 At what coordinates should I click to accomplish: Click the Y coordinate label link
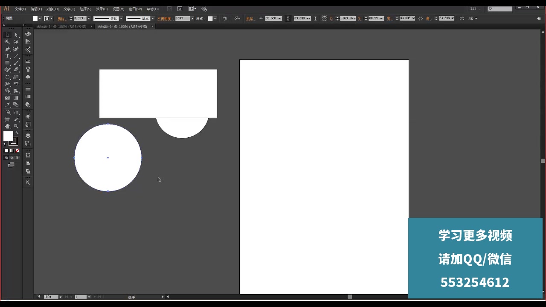(x=360, y=19)
